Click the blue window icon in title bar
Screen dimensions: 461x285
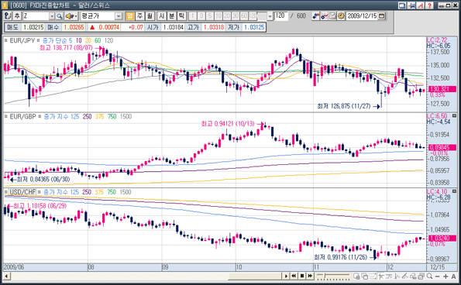tap(402, 5)
